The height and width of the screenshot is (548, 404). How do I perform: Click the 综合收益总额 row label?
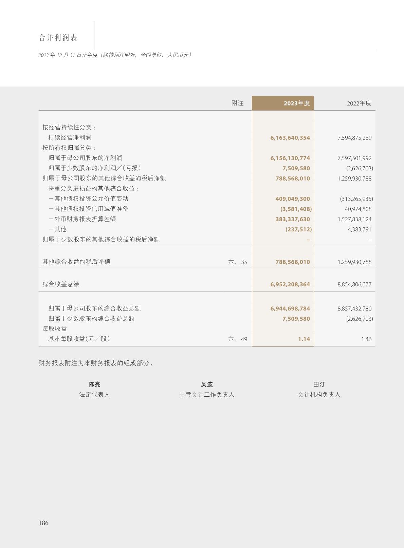61,284
